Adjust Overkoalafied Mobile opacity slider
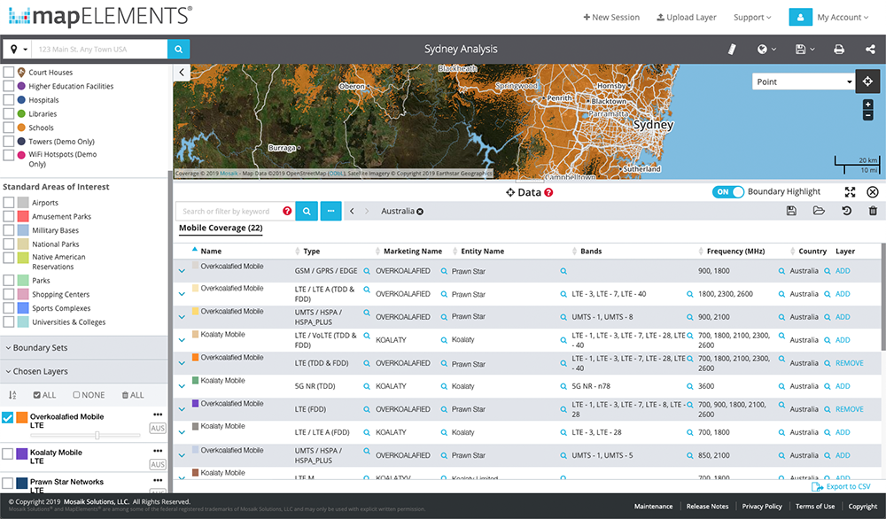The width and height of the screenshot is (886, 519). [97, 435]
